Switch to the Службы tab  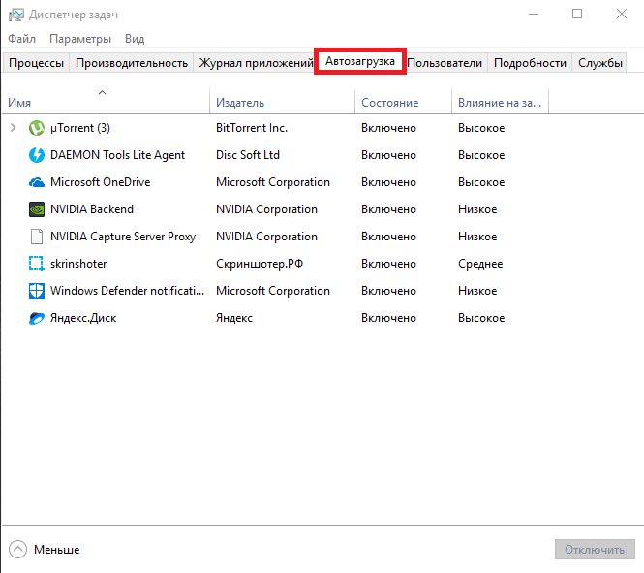pyautogui.click(x=600, y=63)
